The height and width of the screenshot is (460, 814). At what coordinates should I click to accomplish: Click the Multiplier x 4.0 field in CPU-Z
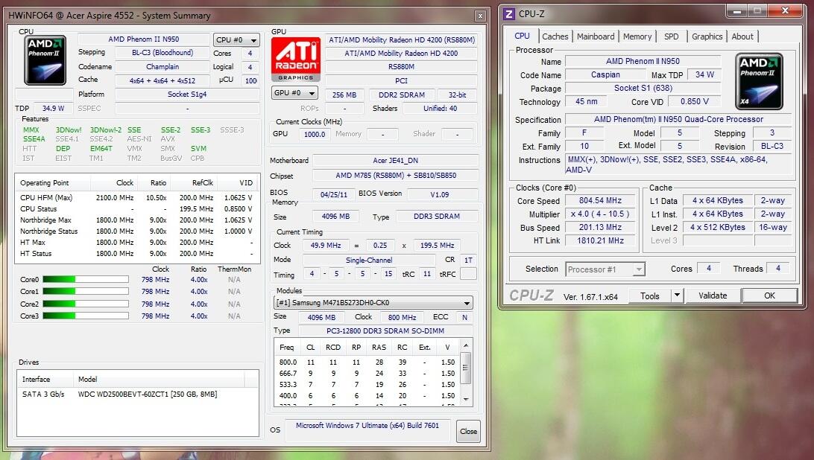tap(600, 214)
